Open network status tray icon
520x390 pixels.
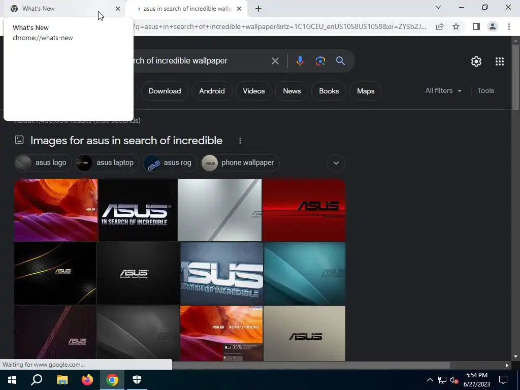[x=442, y=380]
